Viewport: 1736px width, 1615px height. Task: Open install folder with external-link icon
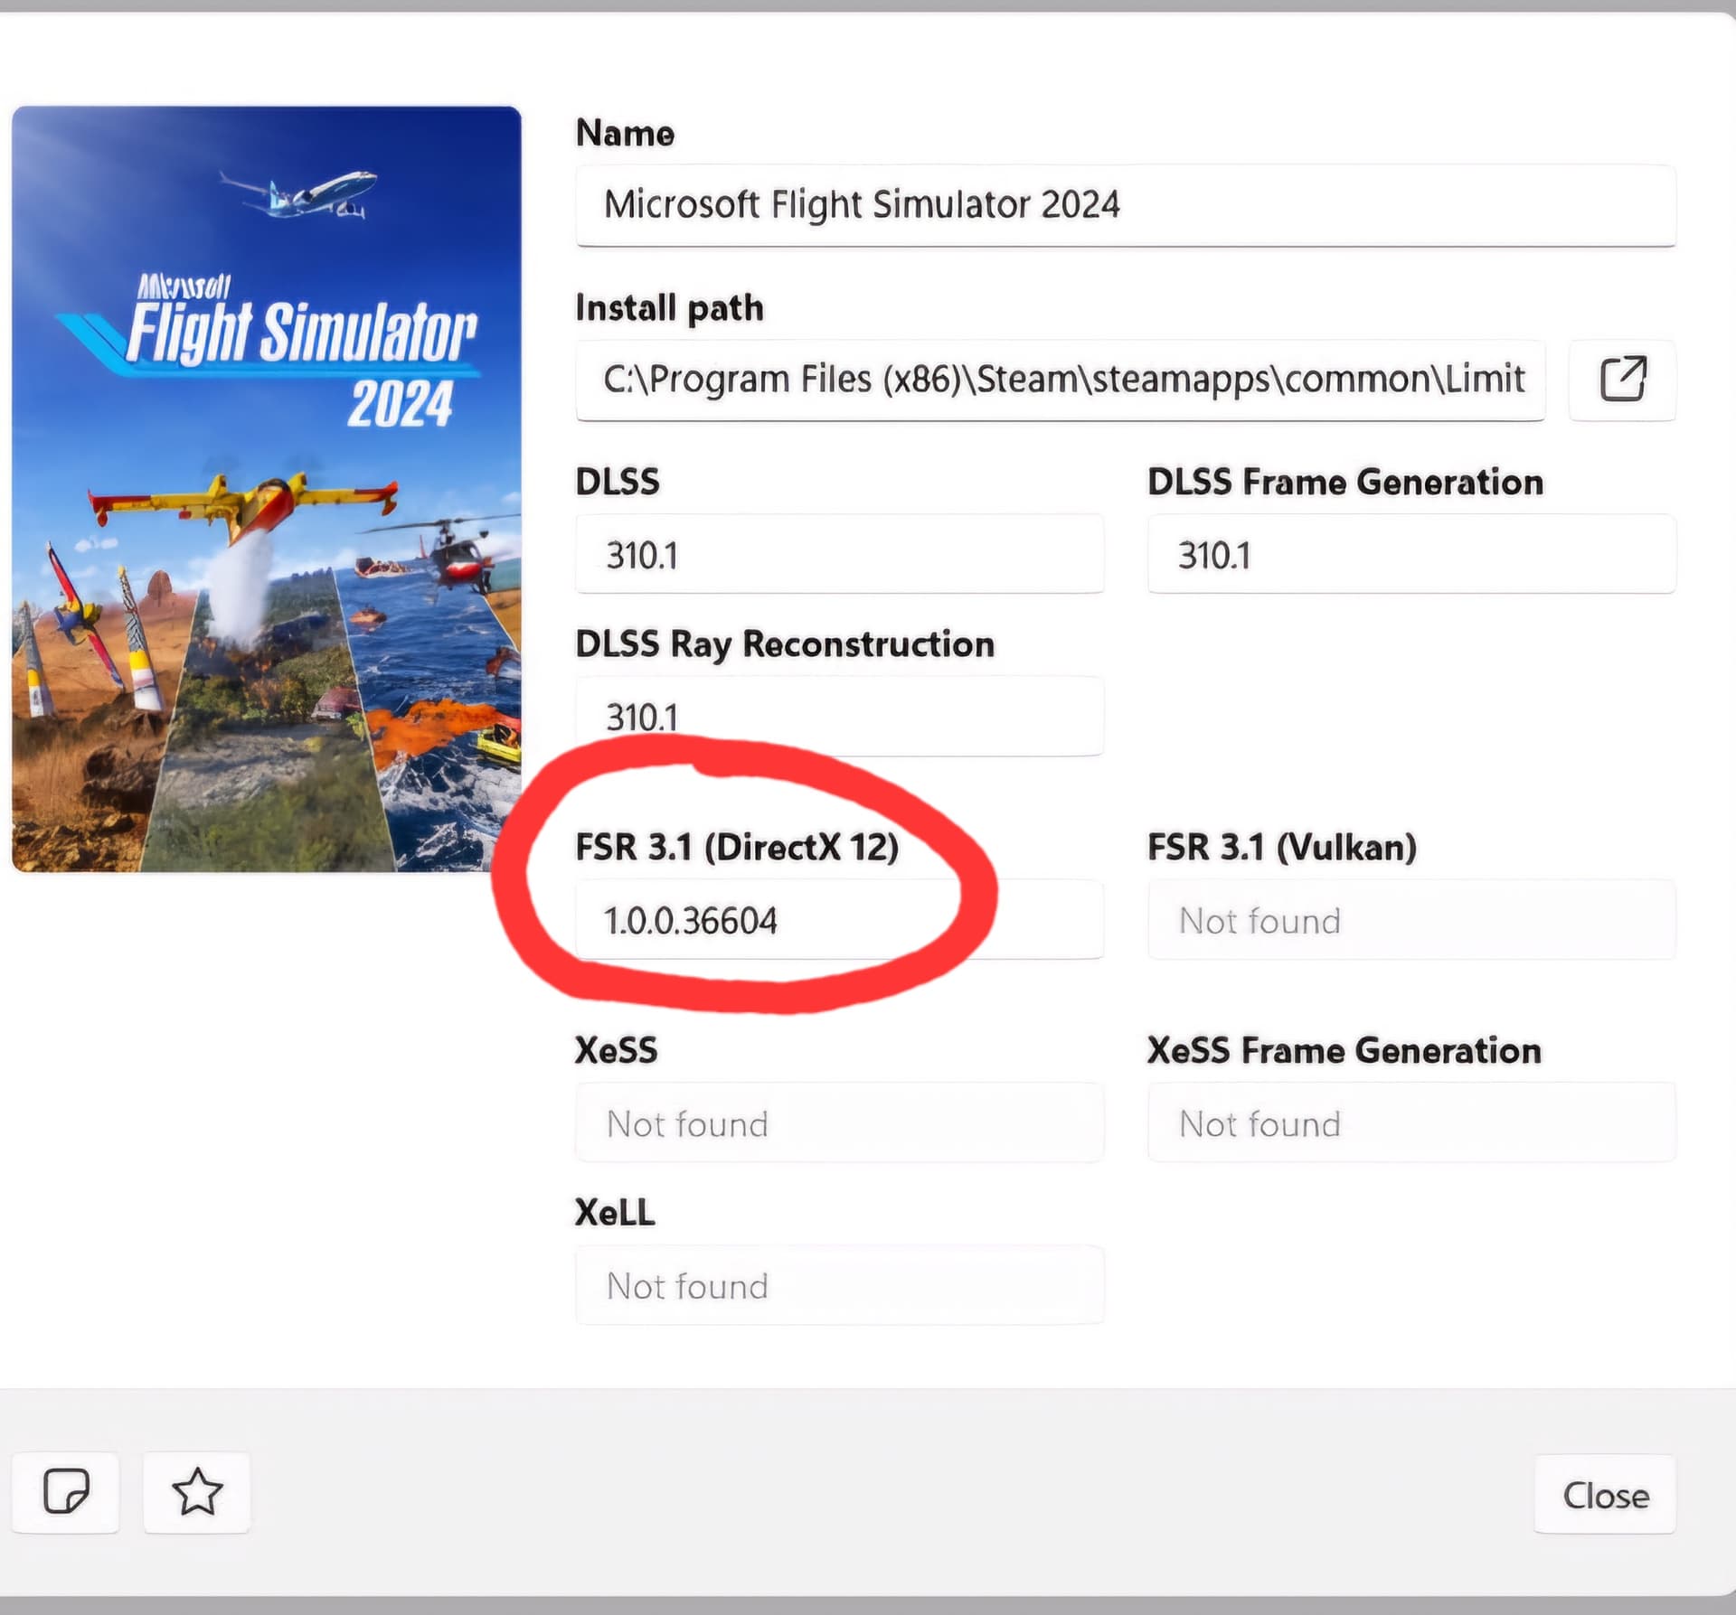pos(1622,380)
